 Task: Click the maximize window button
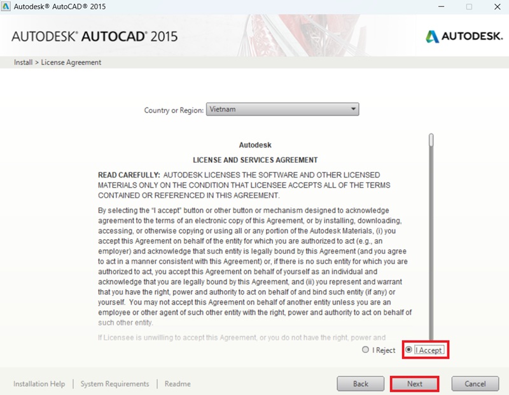(x=469, y=7)
